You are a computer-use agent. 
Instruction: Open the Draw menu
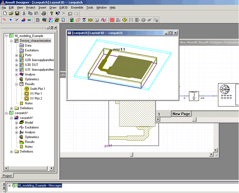point(53,8)
